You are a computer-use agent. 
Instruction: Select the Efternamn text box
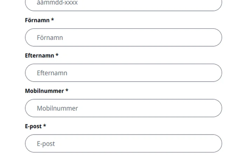point(123,73)
